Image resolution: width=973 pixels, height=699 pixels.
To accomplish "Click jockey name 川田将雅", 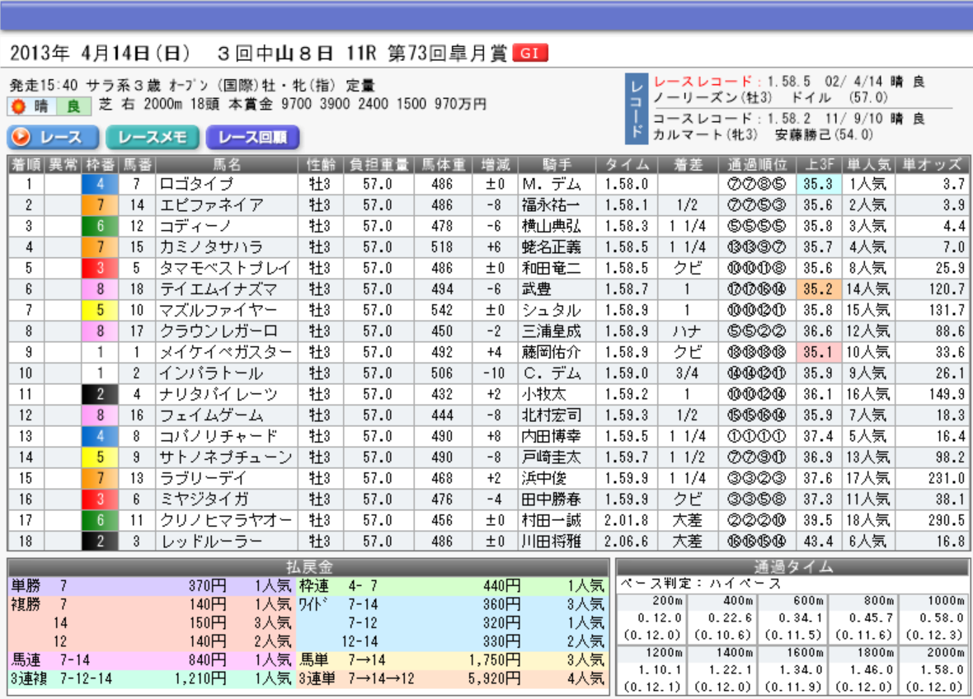I will (551, 542).
